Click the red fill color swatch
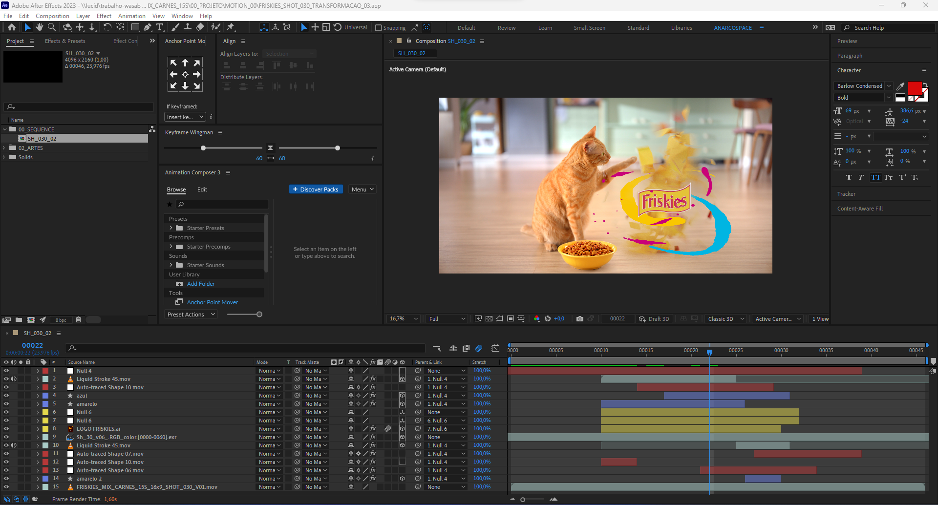The width and height of the screenshot is (938, 505). pos(914,88)
